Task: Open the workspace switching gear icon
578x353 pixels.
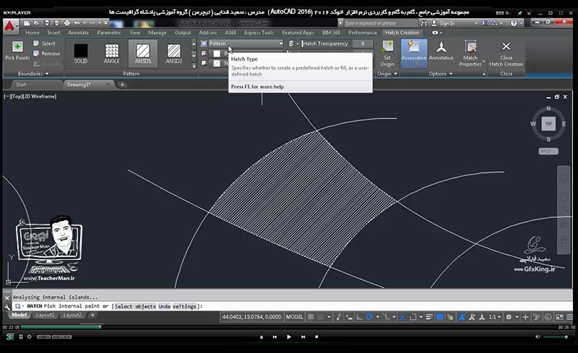Action: coord(509,317)
